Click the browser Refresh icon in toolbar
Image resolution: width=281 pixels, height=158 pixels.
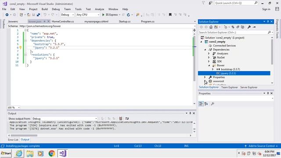coord(128,14)
